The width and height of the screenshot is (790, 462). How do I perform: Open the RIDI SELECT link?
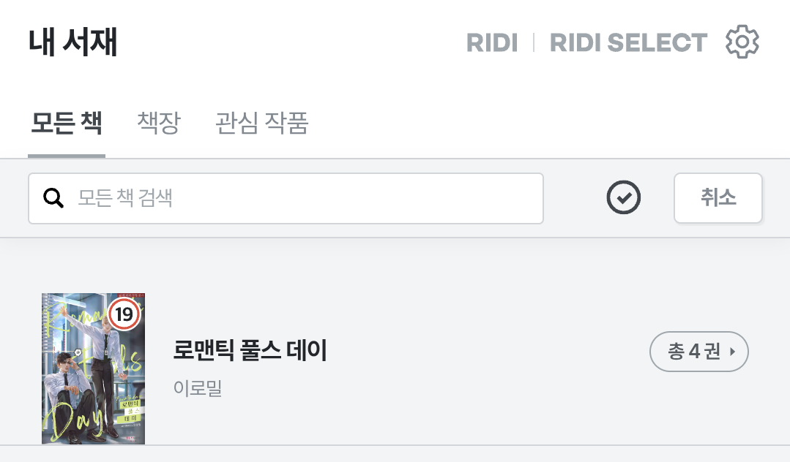(628, 43)
